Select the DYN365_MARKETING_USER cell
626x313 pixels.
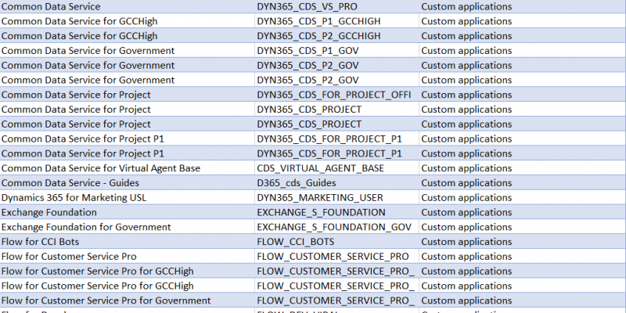tap(336, 198)
